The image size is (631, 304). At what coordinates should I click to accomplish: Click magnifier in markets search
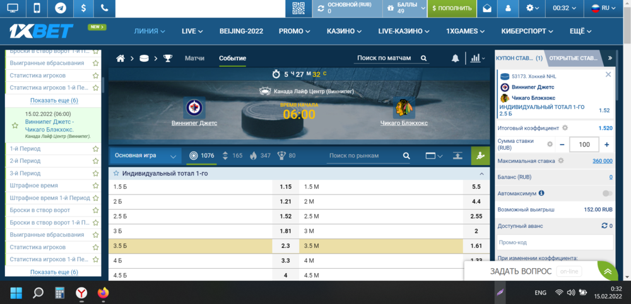(406, 156)
